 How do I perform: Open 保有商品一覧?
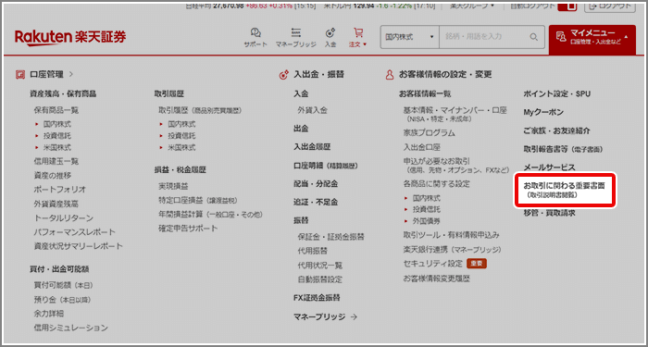click(56, 110)
